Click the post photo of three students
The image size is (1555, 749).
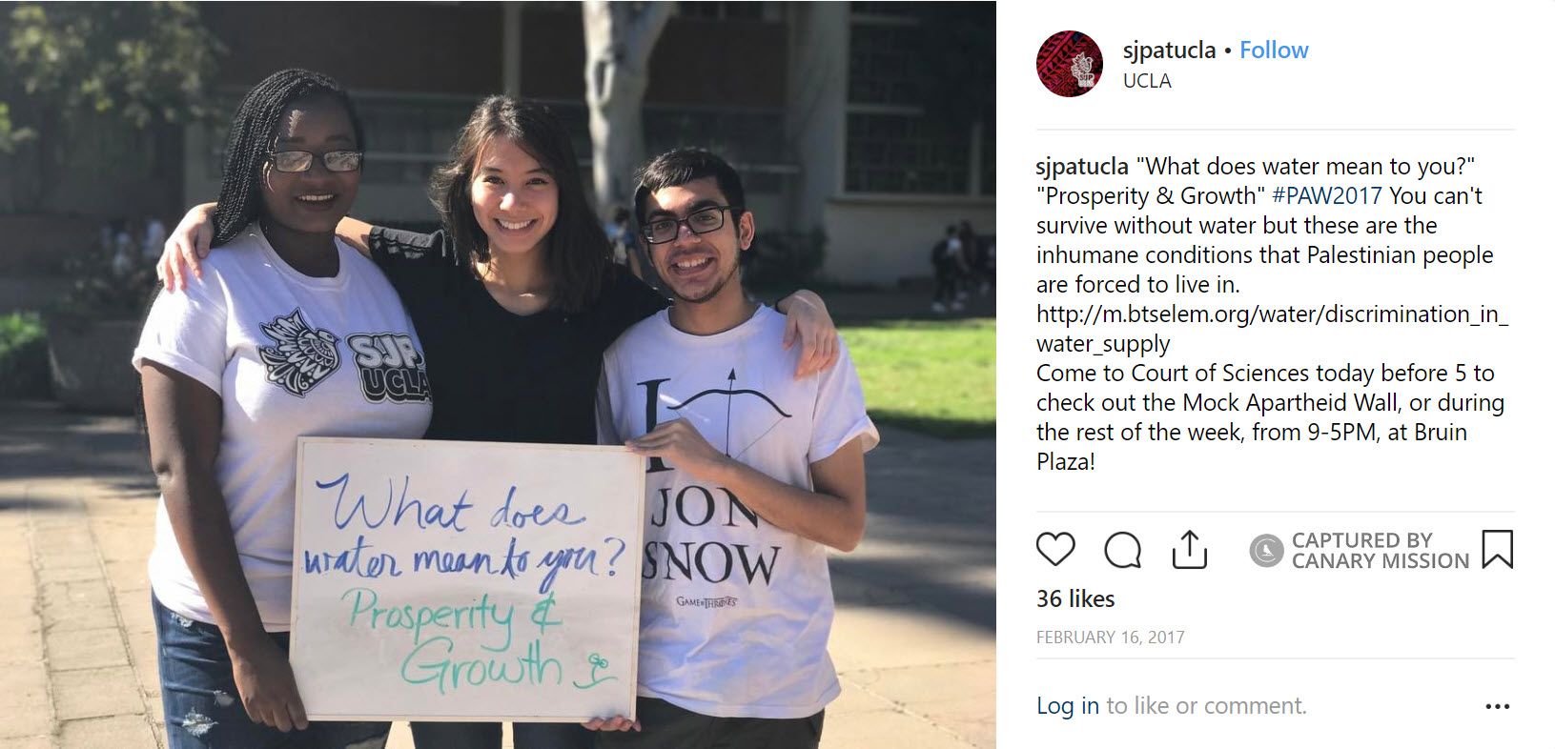pyautogui.click(x=498, y=374)
